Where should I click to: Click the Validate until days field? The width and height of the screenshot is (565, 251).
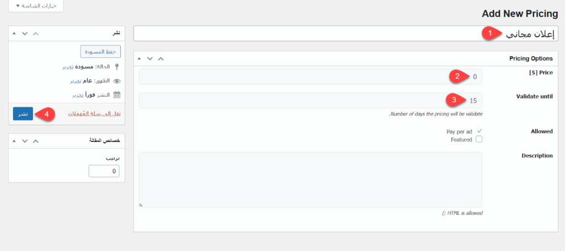point(310,101)
